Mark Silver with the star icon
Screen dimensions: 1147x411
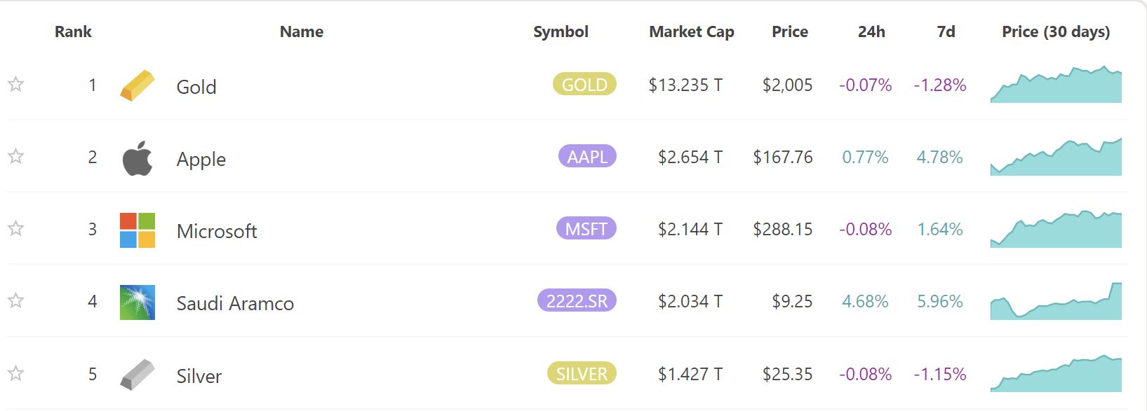[x=16, y=373]
